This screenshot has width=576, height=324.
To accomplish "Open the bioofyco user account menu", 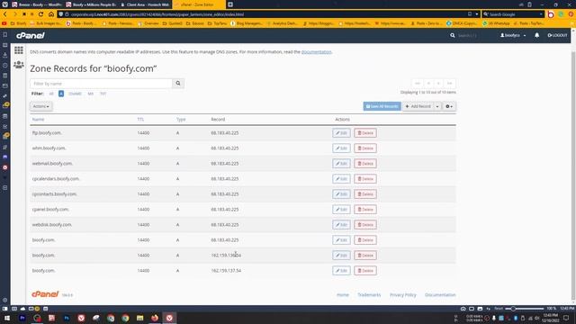I will point(513,36).
